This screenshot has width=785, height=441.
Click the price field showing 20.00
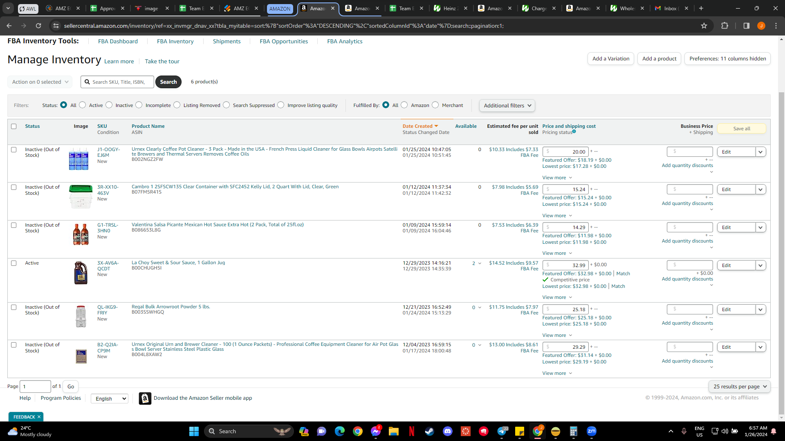(x=565, y=152)
